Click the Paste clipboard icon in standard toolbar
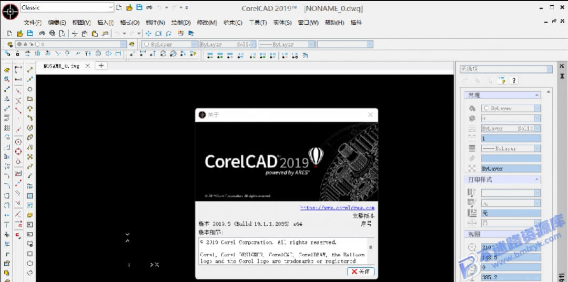 [95, 33]
